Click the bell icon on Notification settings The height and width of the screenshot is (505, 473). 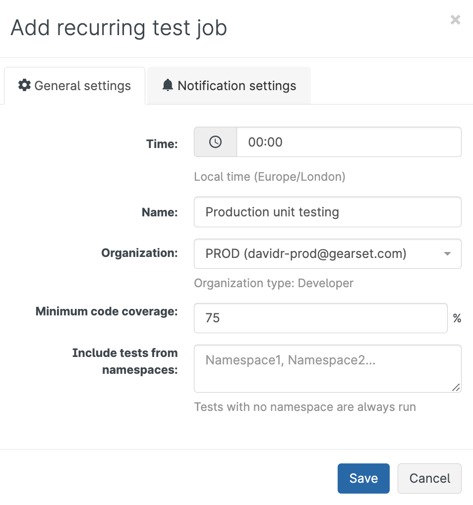tap(169, 85)
